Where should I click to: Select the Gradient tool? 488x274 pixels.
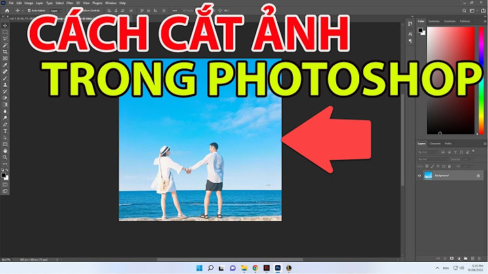[x=5, y=104]
